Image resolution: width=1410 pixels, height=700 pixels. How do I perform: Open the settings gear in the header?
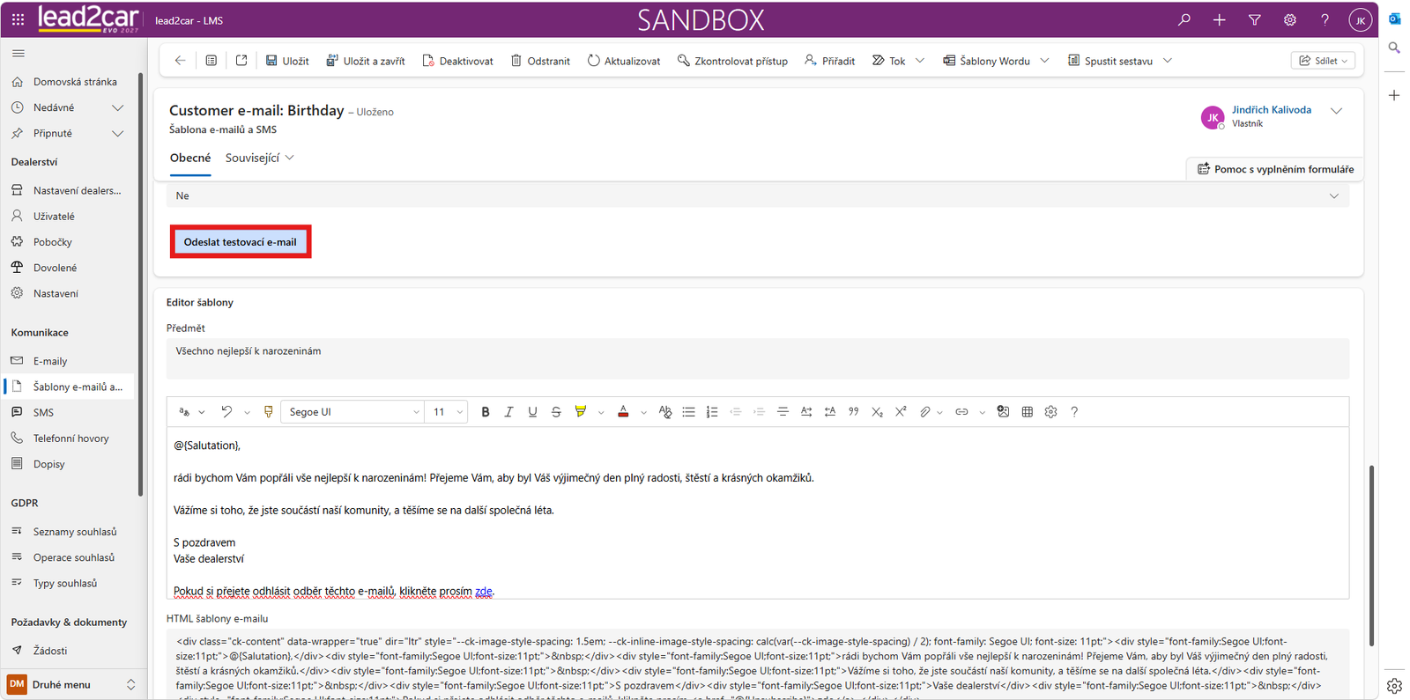pyautogui.click(x=1290, y=19)
